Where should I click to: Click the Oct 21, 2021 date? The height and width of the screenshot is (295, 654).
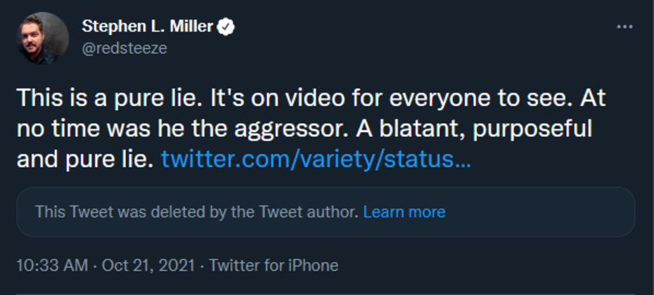(x=150, y=265)
